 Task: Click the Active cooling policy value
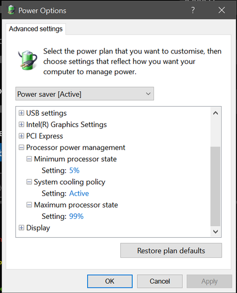point(79,193)
